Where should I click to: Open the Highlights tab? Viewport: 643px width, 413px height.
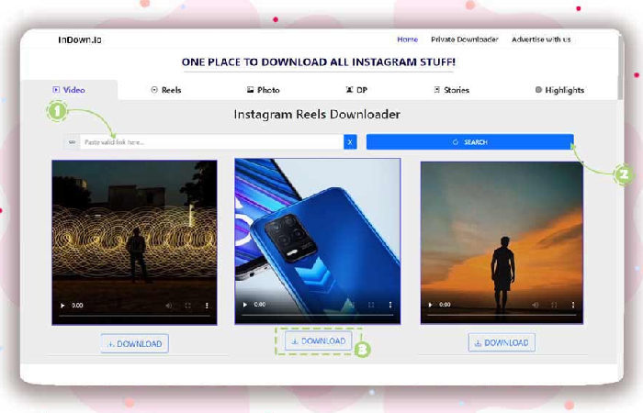point(559,90)
